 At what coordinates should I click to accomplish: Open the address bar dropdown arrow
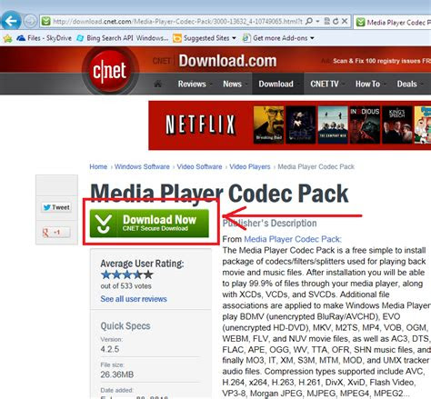317,22
